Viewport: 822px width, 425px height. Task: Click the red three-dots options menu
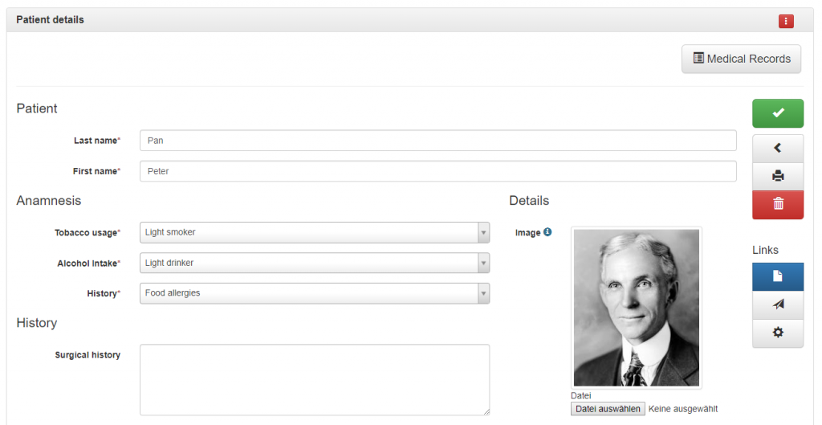(785, 21)
